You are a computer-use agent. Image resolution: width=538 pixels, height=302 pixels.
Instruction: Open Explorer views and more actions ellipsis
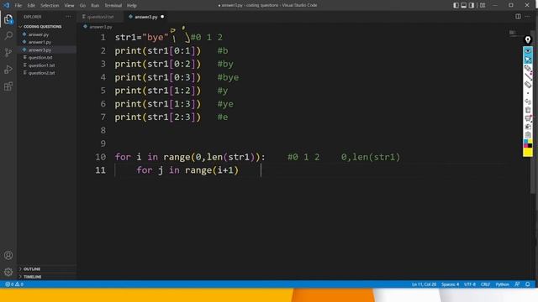click(68, 17)
